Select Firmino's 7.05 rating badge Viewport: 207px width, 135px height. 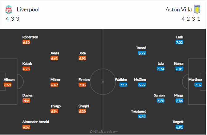coord(82,85)
